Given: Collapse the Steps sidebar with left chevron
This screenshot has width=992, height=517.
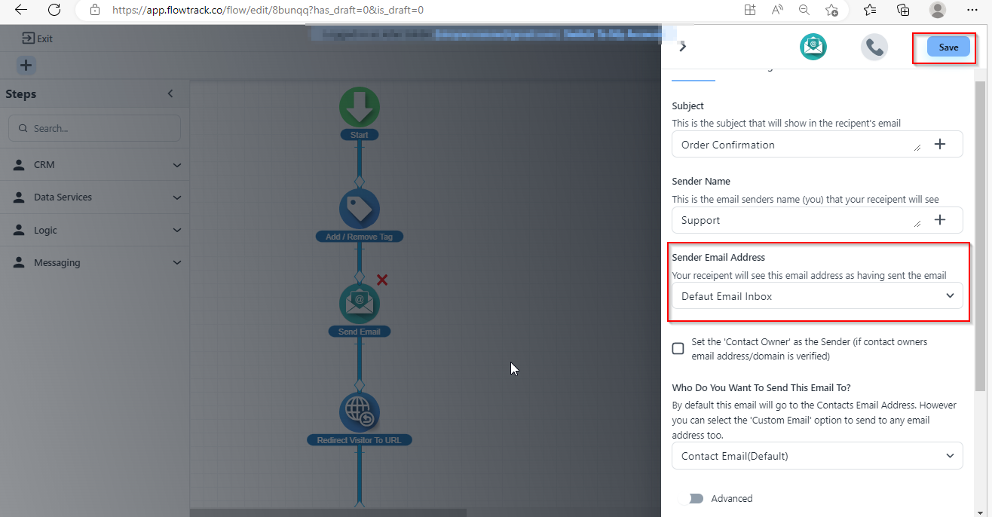Looking at the screenshot, I should click(x=170, y=94).
